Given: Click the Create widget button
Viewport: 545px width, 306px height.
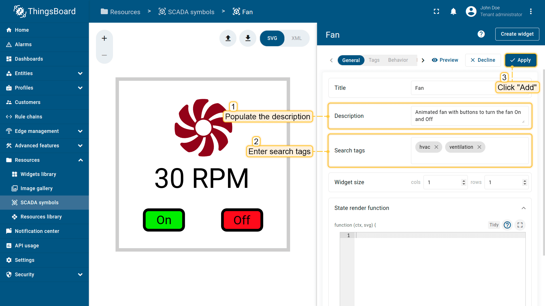Looking at the screenshot, I should [x=517, y=34].
